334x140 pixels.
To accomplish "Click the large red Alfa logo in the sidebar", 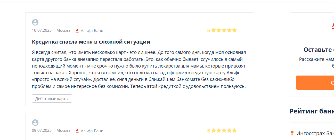I will pyautogui.click(x=333, y=26).
